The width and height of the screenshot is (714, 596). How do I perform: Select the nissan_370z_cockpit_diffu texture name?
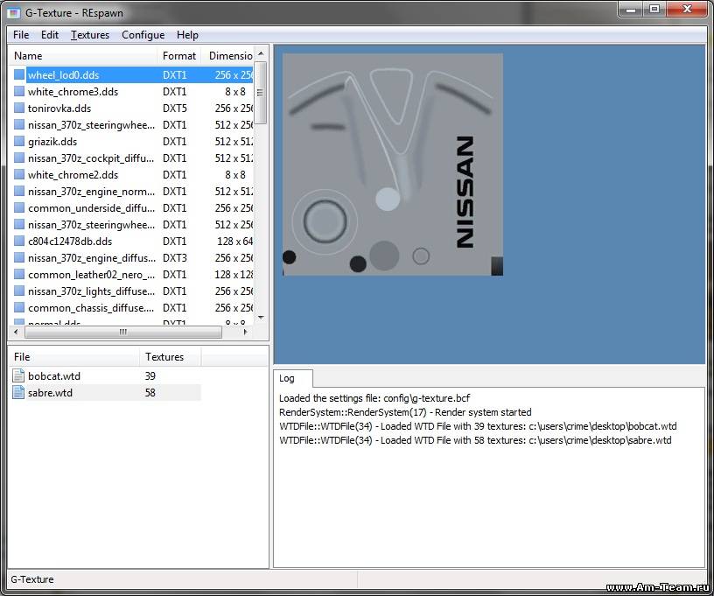pos(91,158)
